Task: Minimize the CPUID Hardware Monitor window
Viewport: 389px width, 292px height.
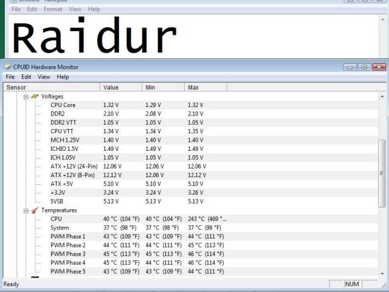Action: coord(350,67)
